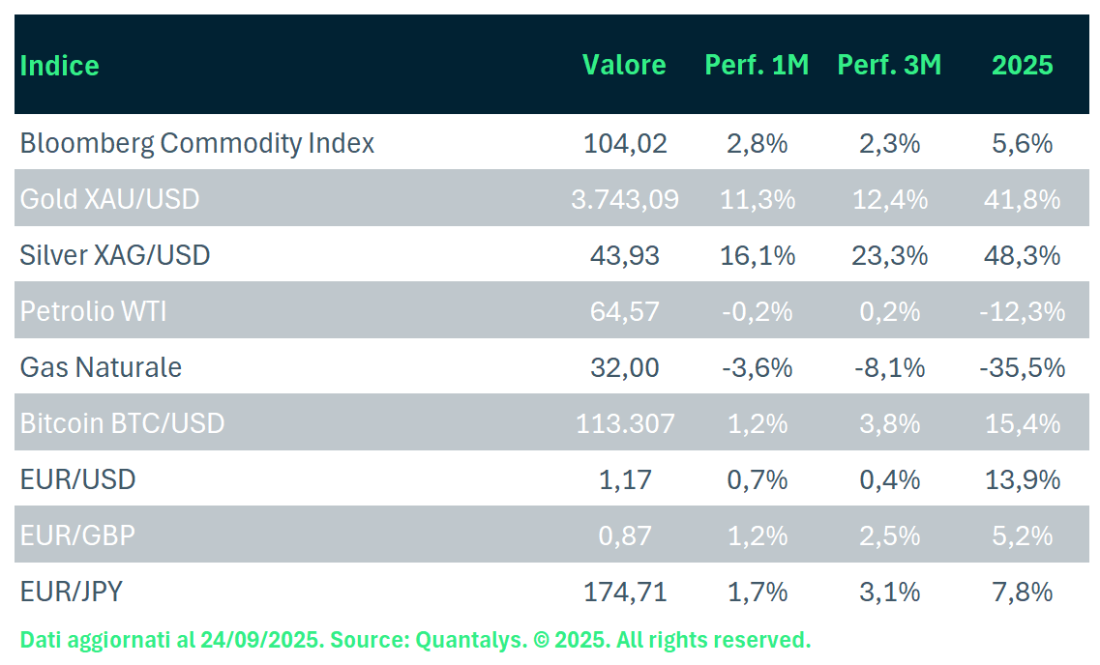Select the EUR/JPY row label
Image resolution: width=1100 pixels, height=665 pixels.
[x=72, y=592]
